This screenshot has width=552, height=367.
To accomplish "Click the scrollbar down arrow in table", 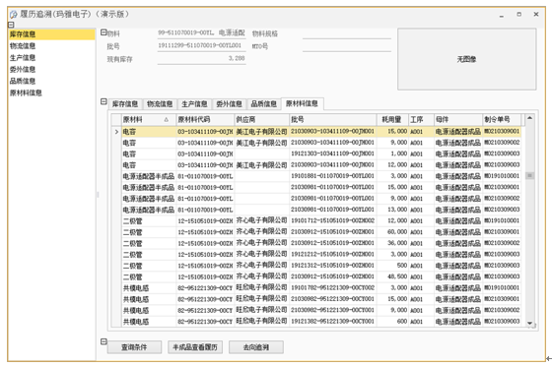I will (x=529, y=323).
